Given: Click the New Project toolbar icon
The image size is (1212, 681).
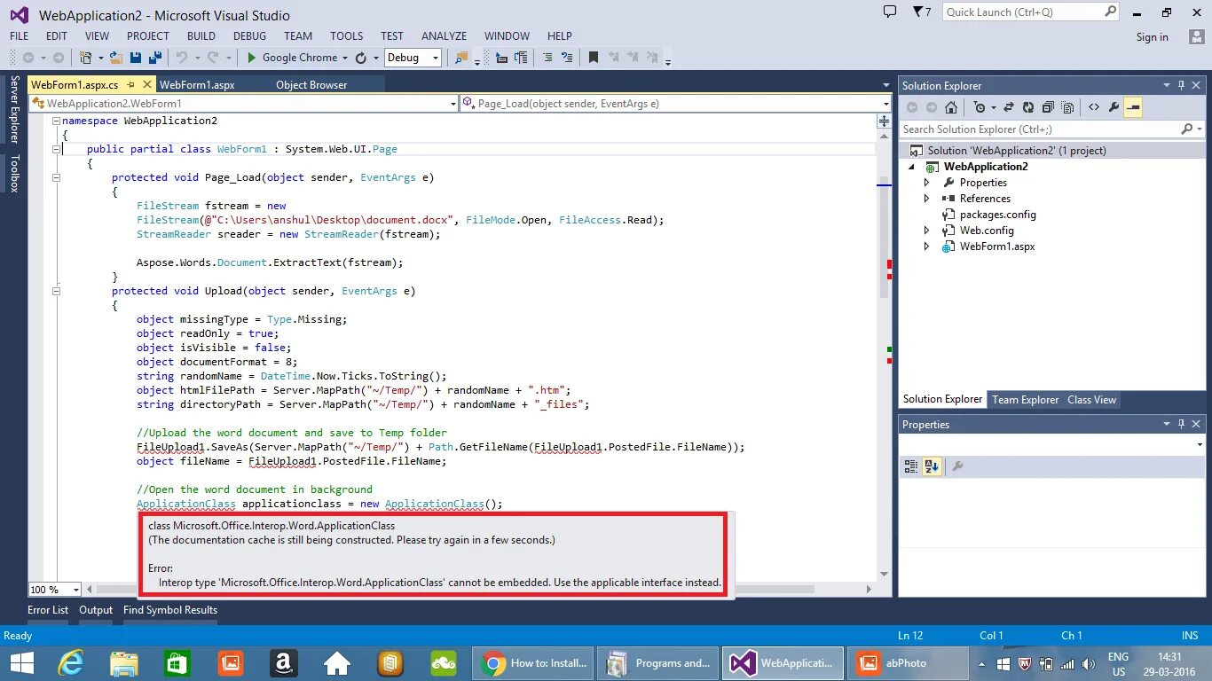Looking at the screenshot, I should click(85, 58).
